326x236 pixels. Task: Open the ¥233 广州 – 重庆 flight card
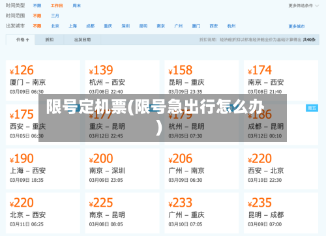[x=201, y=213]
